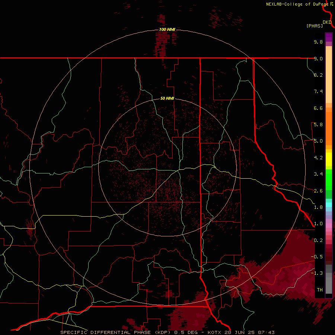Click the yellow segment of the color bar

click(x=329, y=159)
